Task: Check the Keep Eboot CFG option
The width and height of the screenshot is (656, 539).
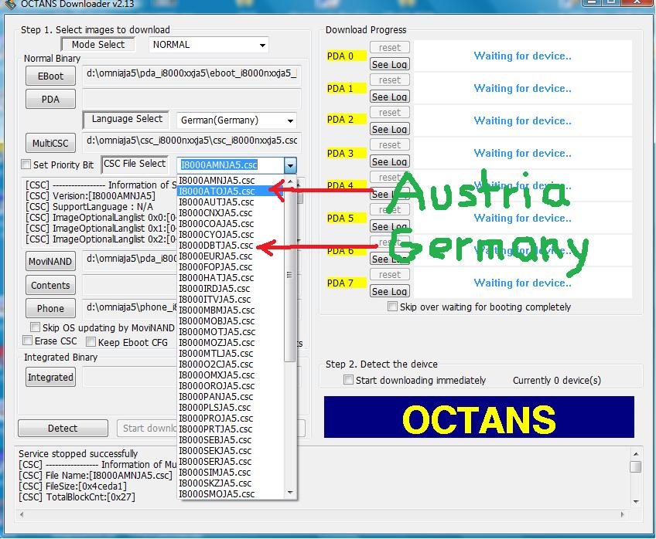Action: tap(91, 342)
